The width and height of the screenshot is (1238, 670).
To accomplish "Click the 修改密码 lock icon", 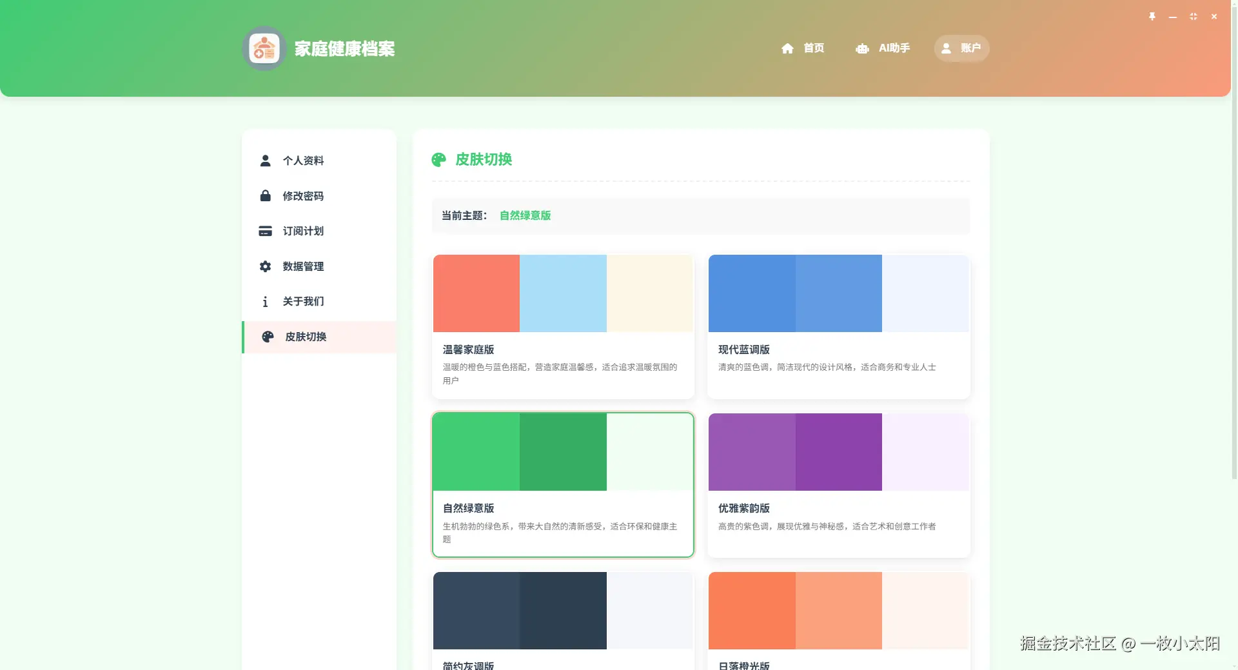I will tap(265, 196).
